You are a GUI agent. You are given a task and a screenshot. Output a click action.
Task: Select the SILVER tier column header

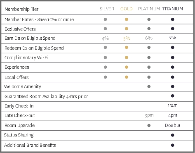click(107, 9)
